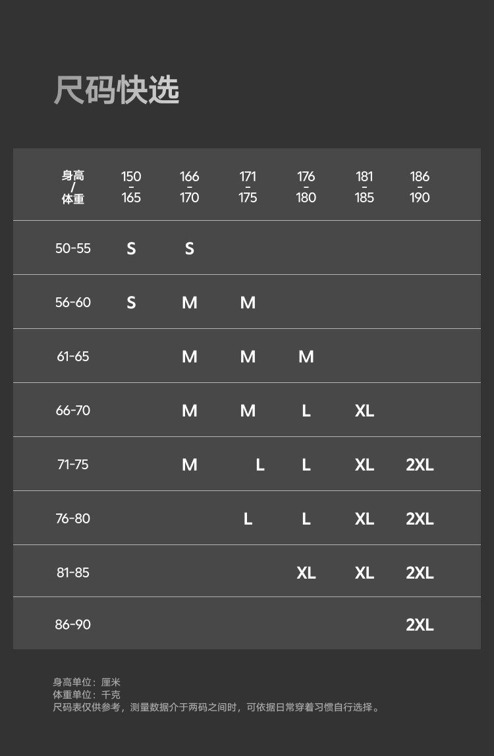
Task: Select XL in the 66-70 row
Action: coord(364,411)
